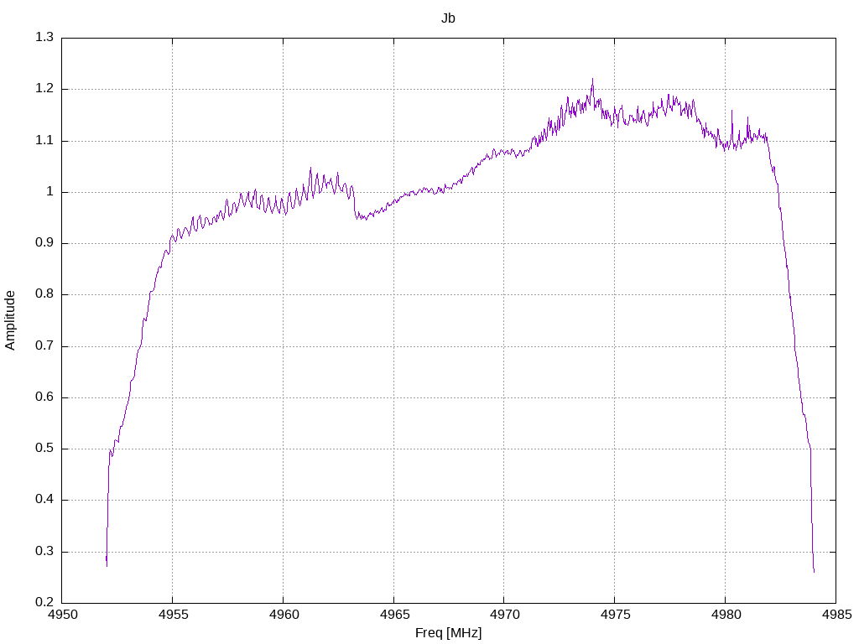The image size is (859, 644).
Task: Click the 0.5 y-axis tick label
Action: click(44, 449)
